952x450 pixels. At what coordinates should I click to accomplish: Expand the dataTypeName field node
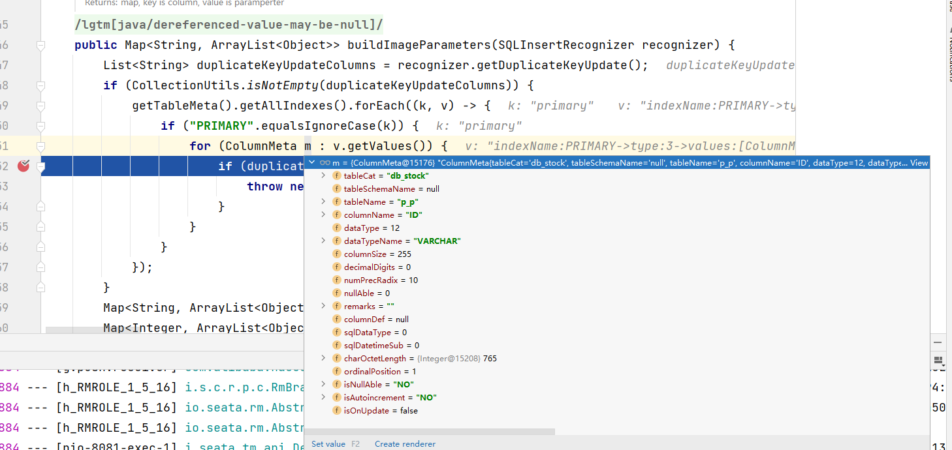[323, 241]
